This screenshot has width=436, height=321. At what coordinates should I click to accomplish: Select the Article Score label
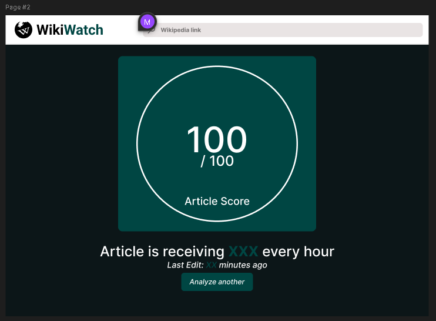pyautogui.click(x=217, y=201)
